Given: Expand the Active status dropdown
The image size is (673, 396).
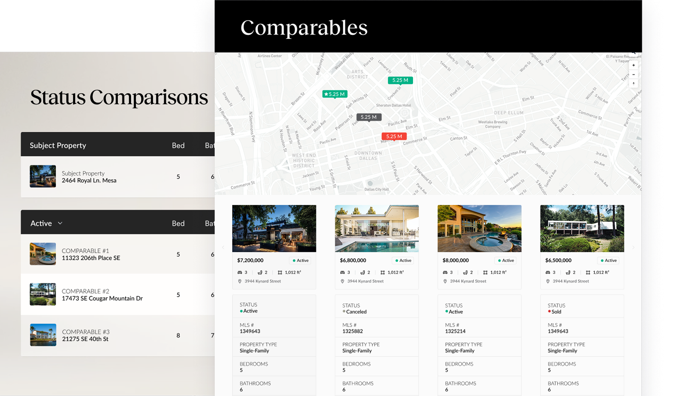Looking at the screenshot, I should 60,223.
